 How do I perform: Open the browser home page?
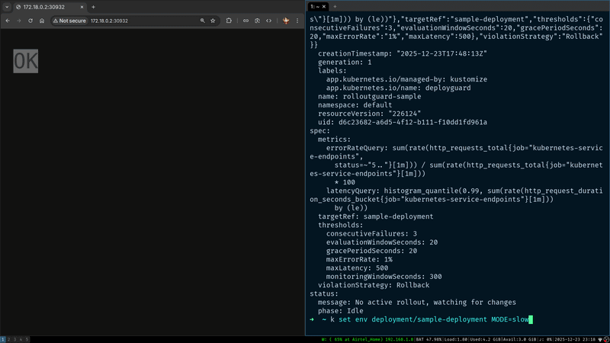(x=42, y=21)
